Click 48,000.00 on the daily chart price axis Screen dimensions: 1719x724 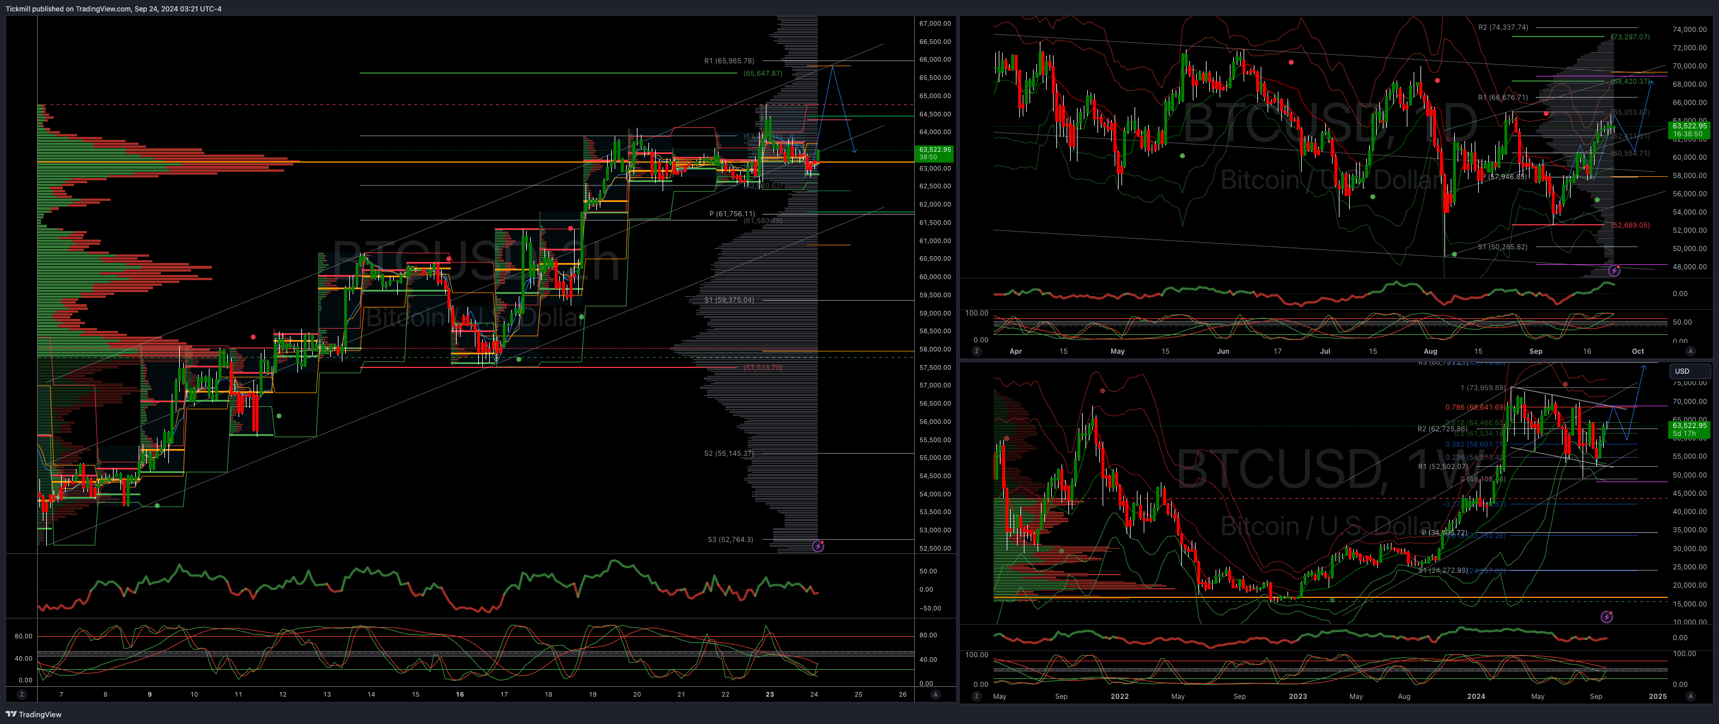coord(1690,267)
